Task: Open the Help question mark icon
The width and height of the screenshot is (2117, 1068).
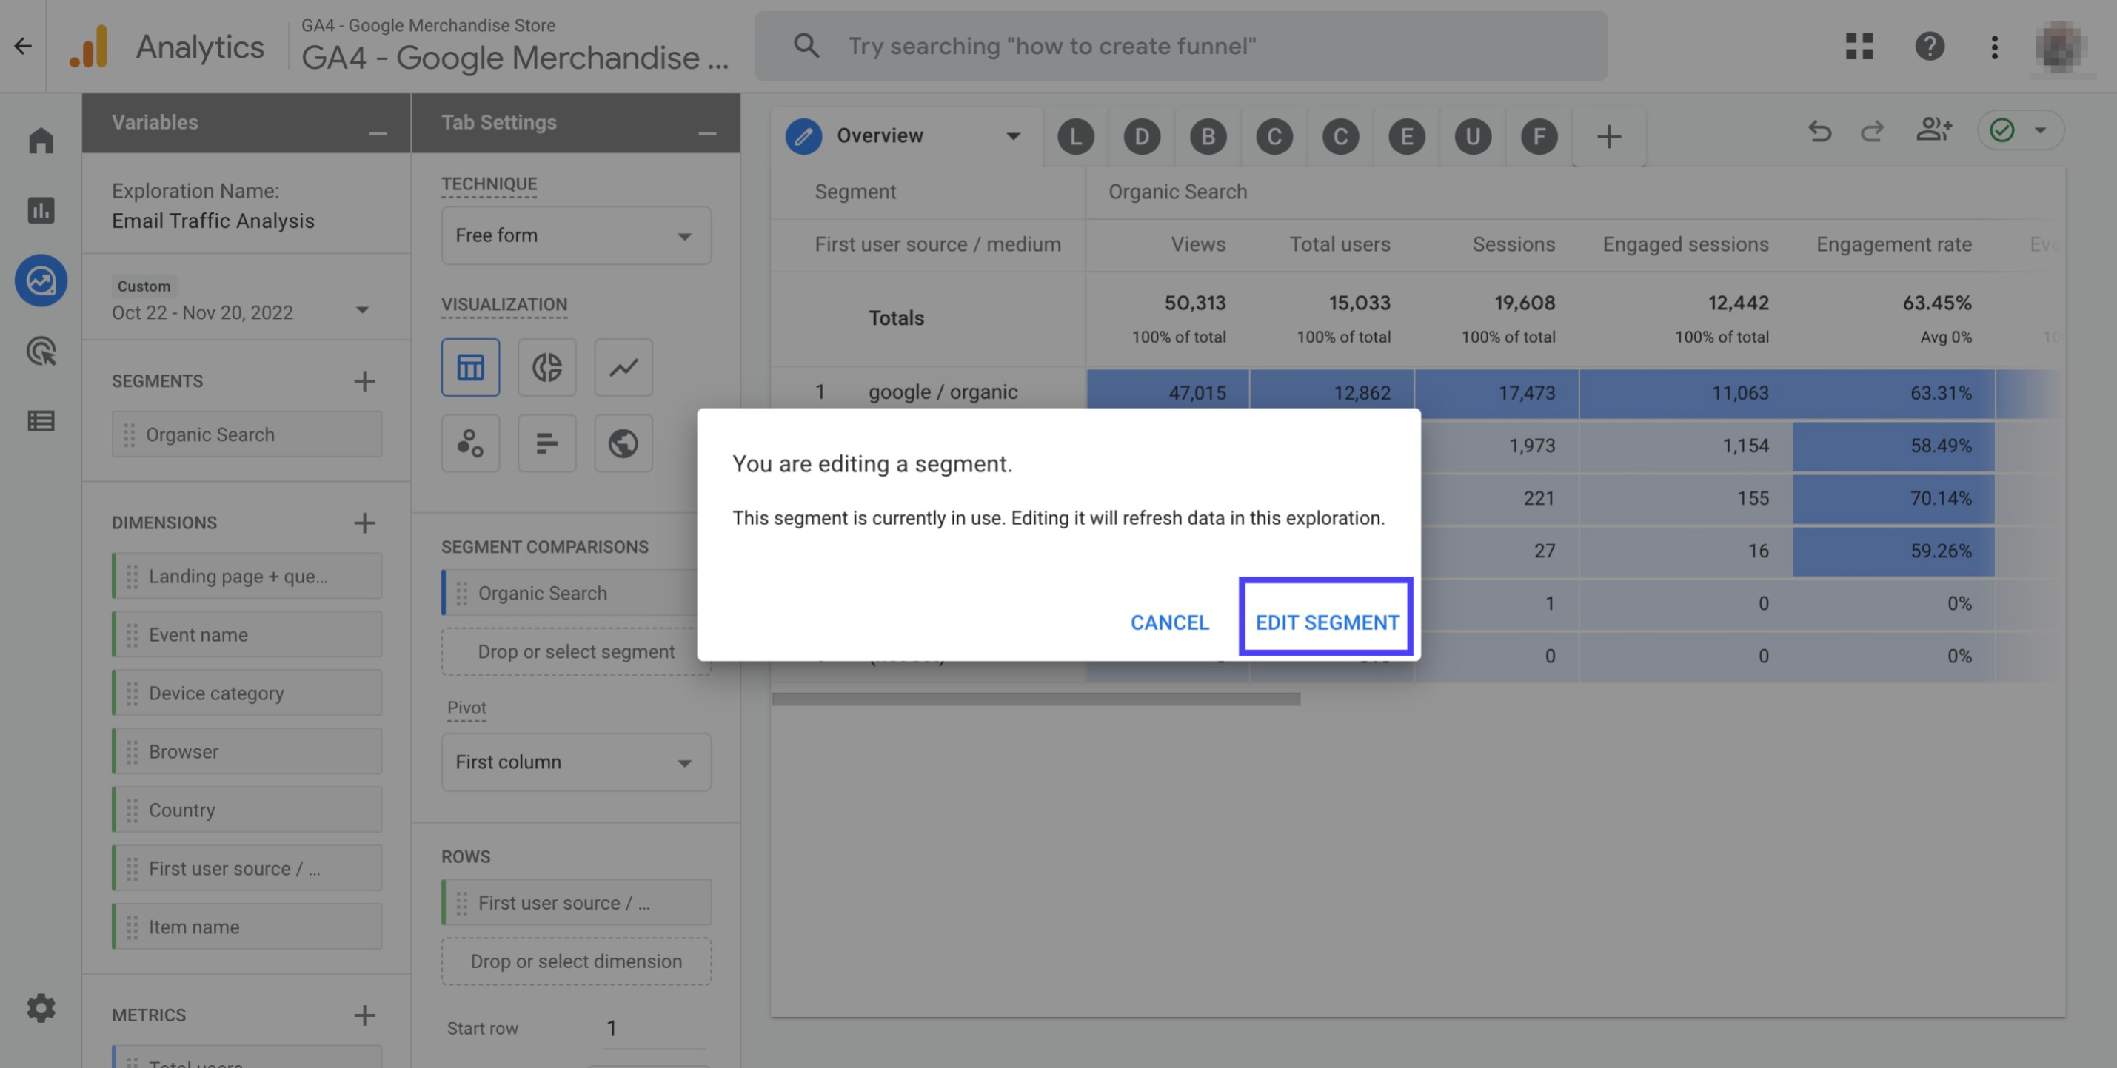Action: [1929, 46]
